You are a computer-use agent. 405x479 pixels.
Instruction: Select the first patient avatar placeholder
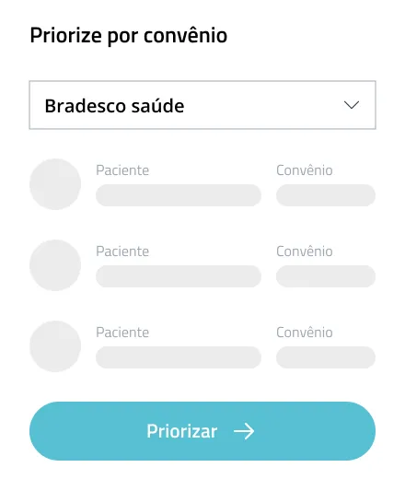pyautogui.click(x=55, y=184)
